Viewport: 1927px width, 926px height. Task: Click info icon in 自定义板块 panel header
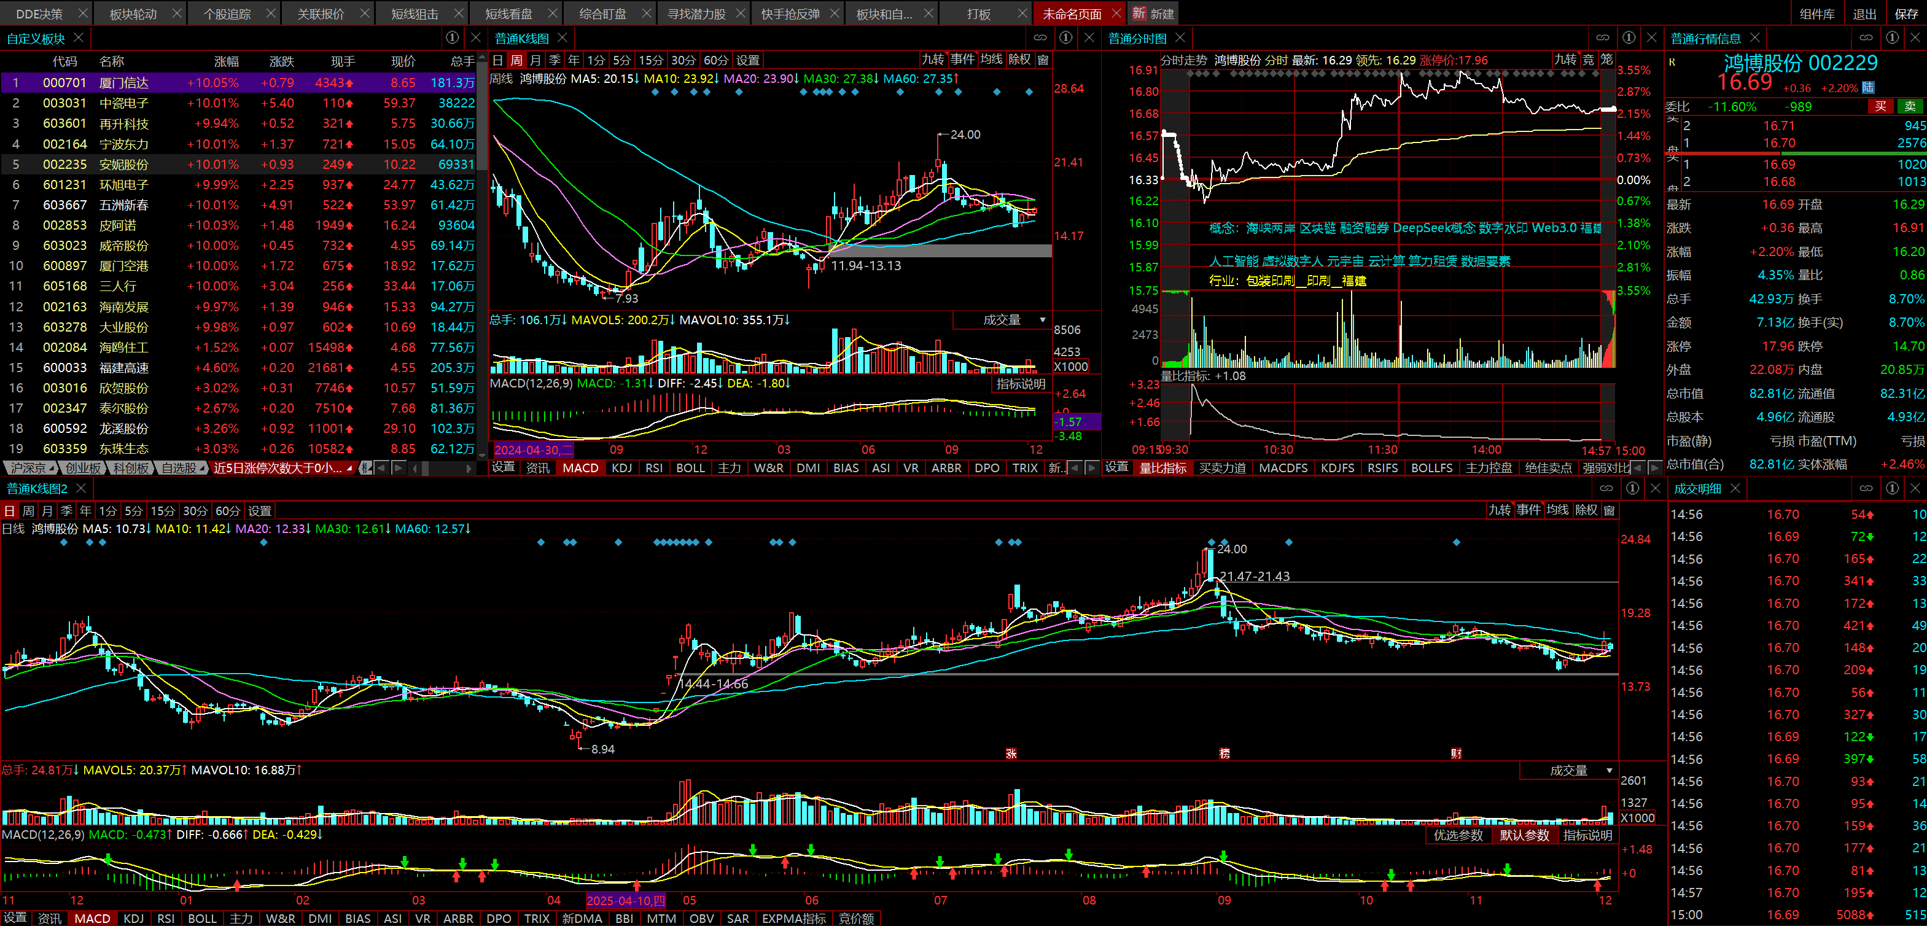452,37
